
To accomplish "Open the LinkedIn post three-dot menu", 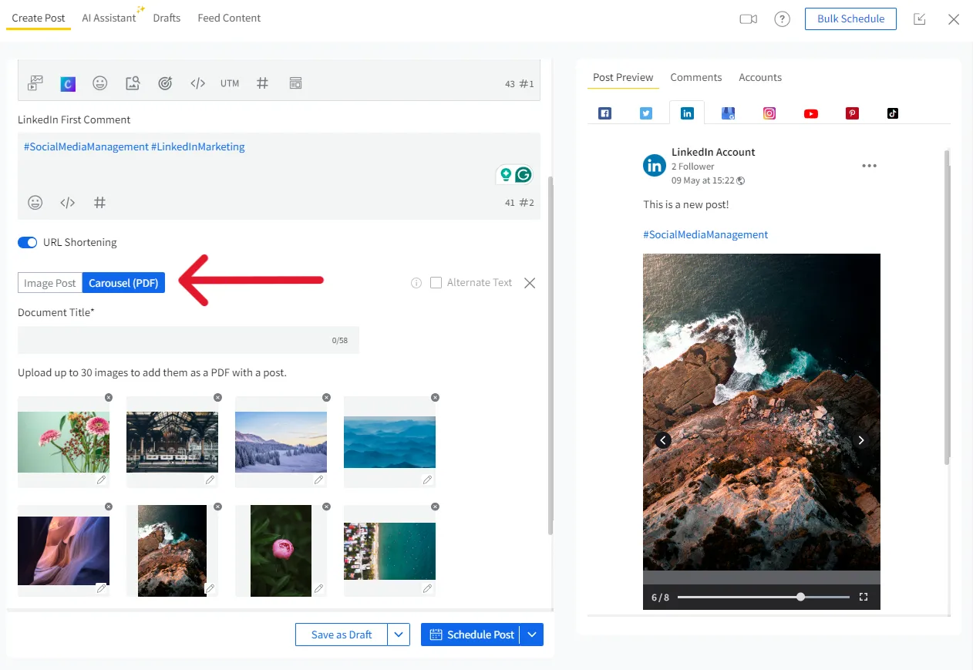I will pyautogui.click(x=869, y=166).
